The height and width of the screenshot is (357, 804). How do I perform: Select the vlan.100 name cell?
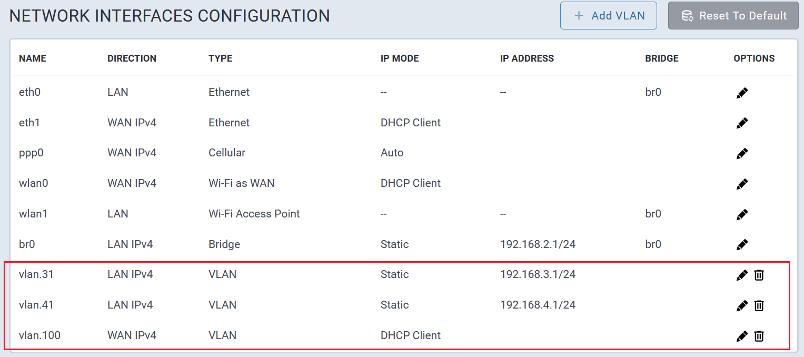click(39, 335)
